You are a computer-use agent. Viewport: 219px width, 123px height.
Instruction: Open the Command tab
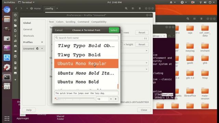(83, 22)
